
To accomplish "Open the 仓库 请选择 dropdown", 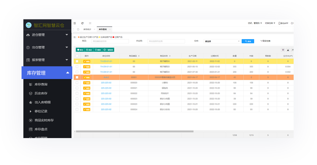I will tap(222, 41).
